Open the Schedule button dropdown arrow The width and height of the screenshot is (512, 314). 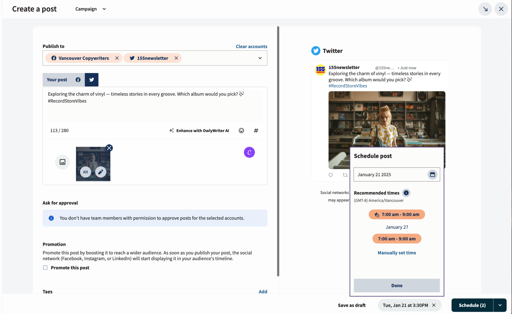click(x=500, y=305)
